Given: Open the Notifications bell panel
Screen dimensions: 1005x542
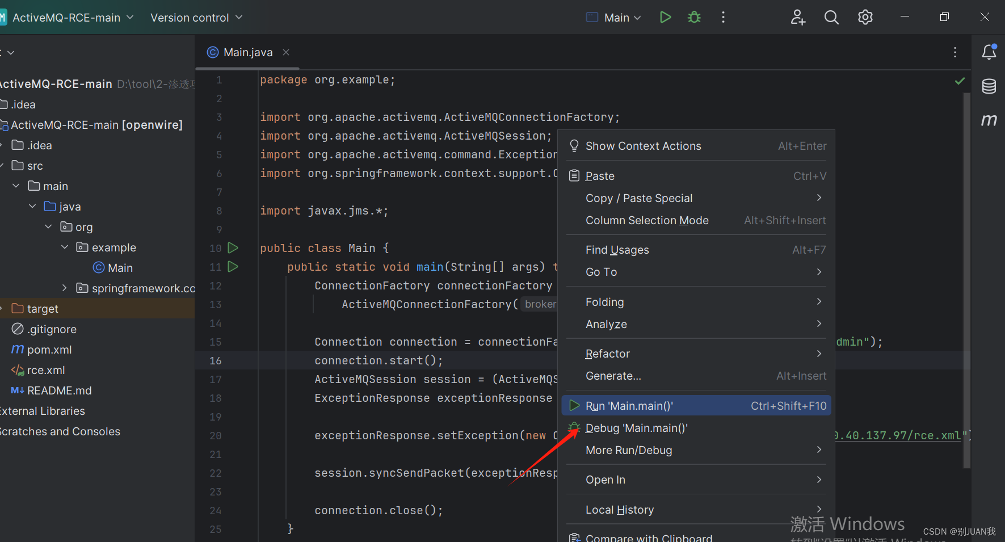Looking at the screenshot, I should (989, 52).
